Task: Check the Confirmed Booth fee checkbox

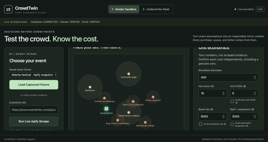Action: pyautogui.click(x=201, y=124)
